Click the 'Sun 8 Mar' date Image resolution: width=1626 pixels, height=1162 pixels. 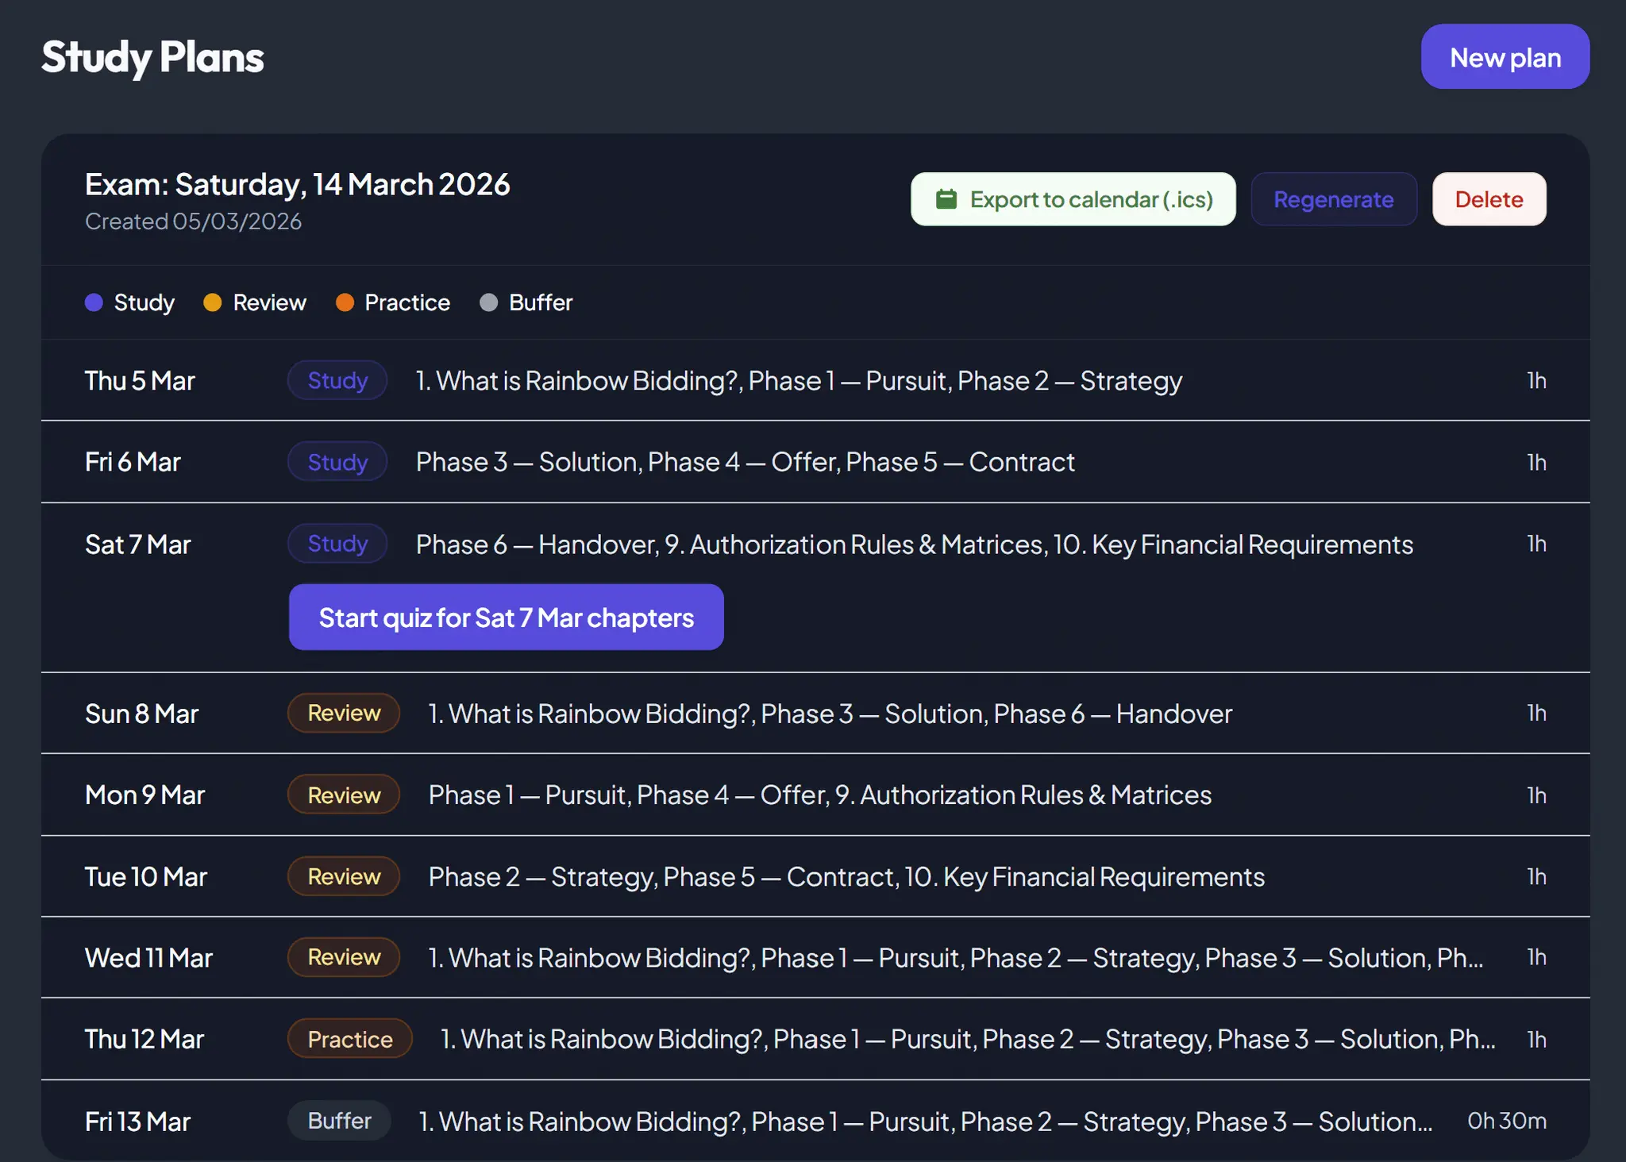point(141,714)
